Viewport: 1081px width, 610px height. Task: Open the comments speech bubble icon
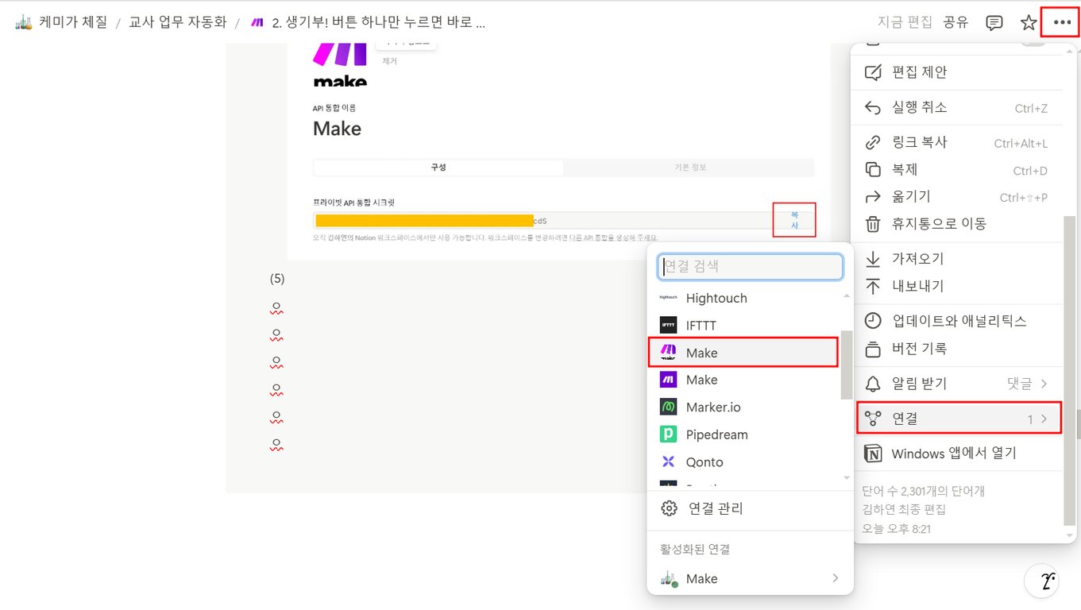(994, 22)
